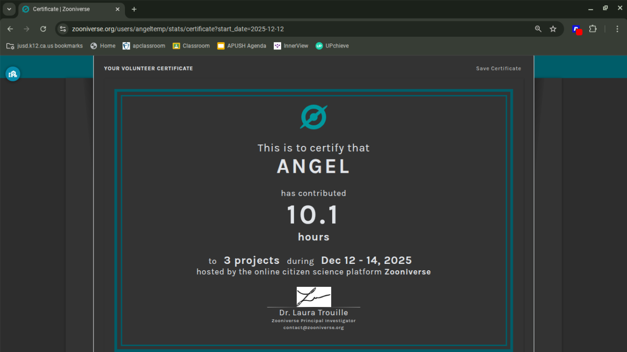
Task: Click the round teal floating widget icon
Action: [x=13, y=74]
